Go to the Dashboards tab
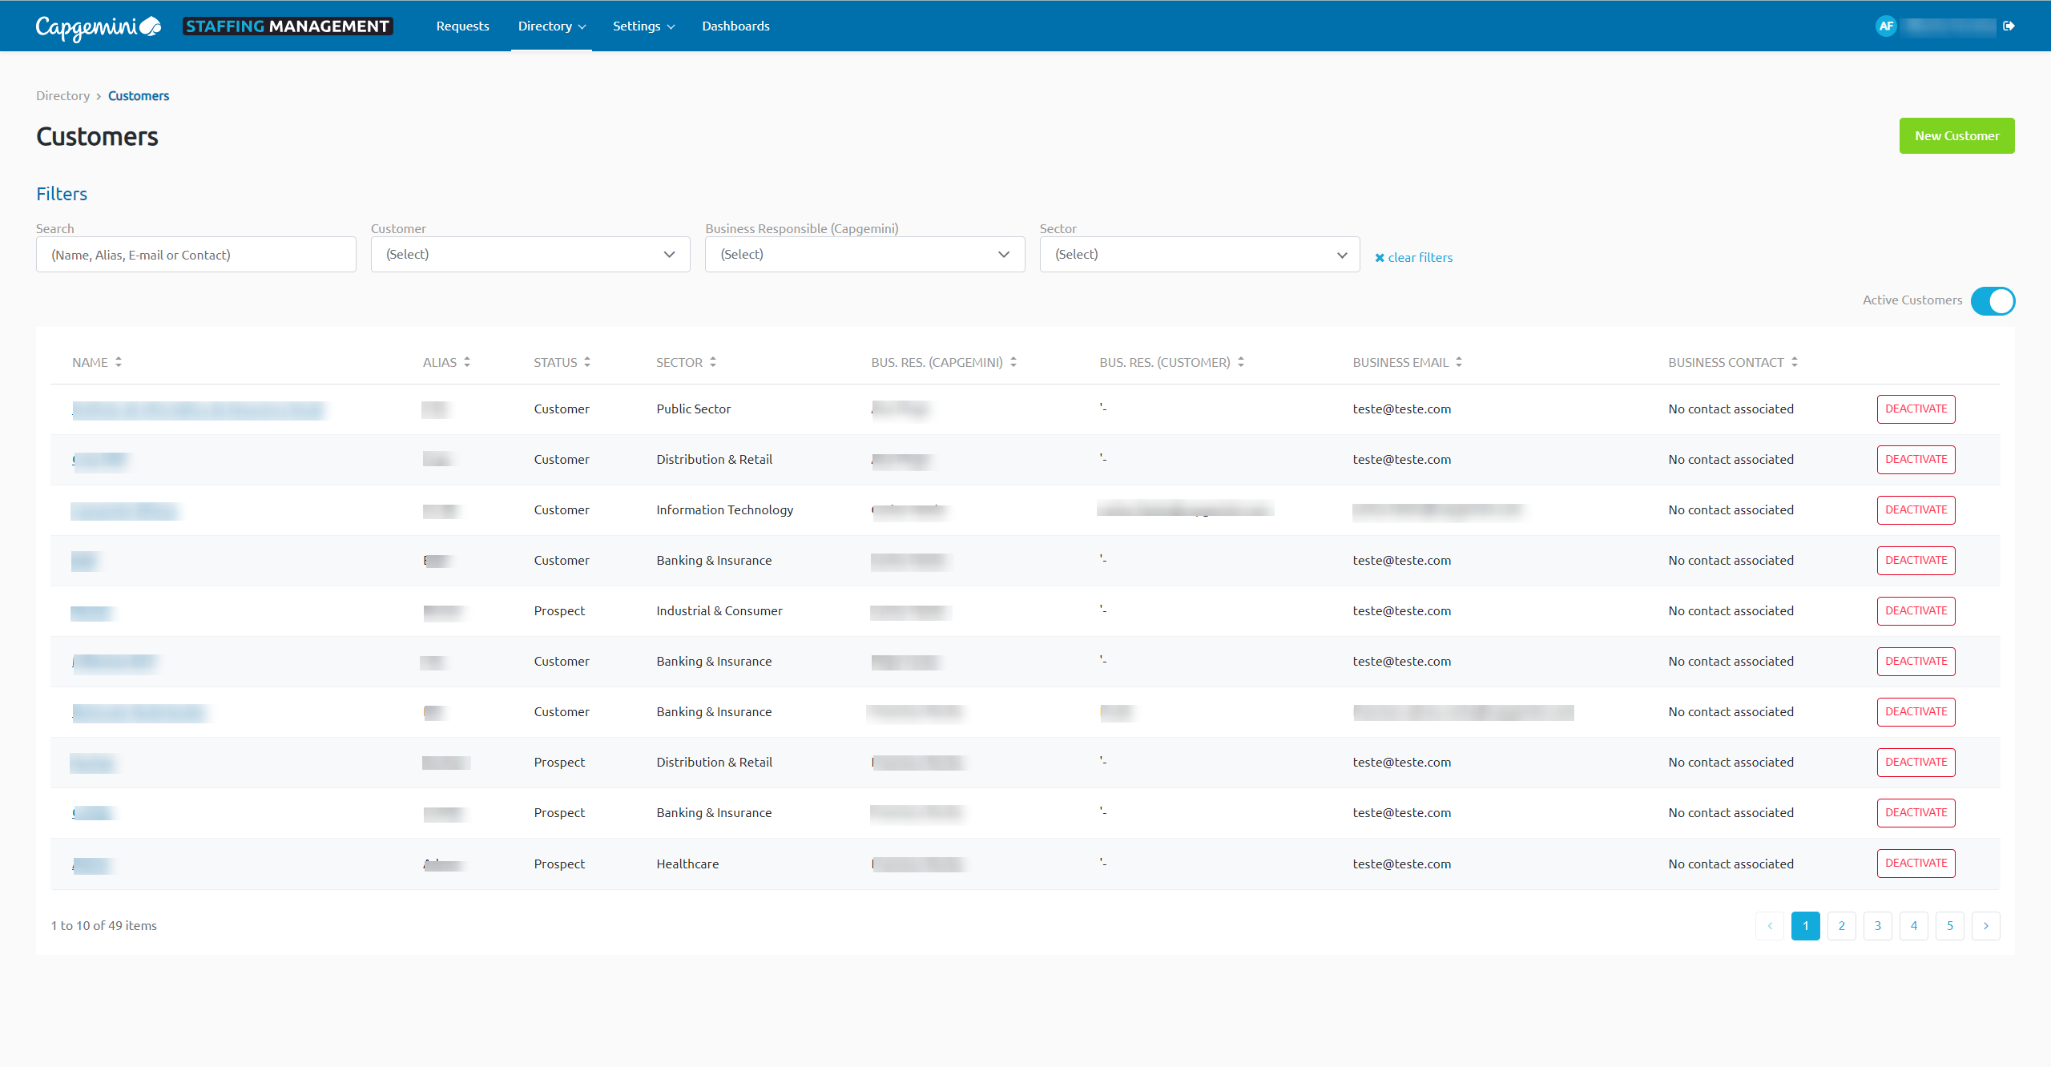The height and width of the screenshot is (1067, 2051). [x=735, y=26]
